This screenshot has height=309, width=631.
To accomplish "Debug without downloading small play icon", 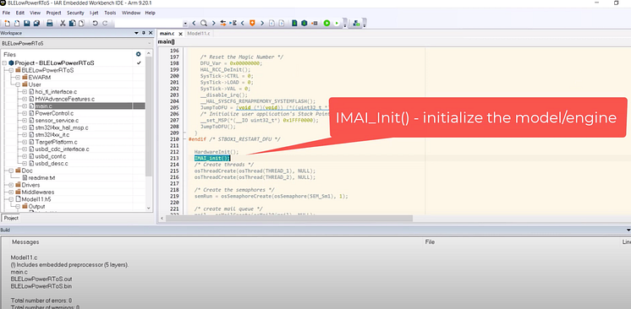I will point(337,24).
